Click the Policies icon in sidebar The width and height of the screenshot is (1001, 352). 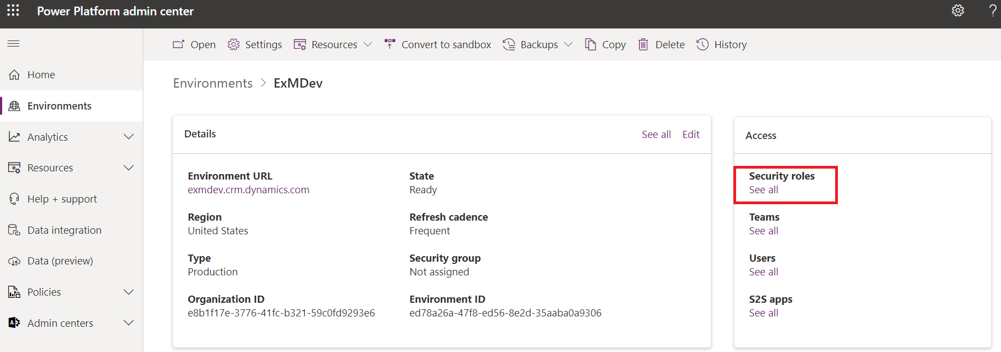tap(14, 292)
